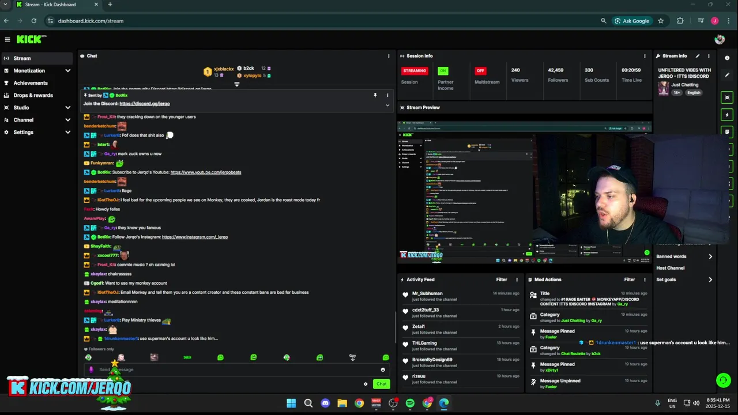Viewport: 738px width, 415px height.
Task: Toggle Partner Income ON indicator
Action: pyautogui.click(x=443, y=71)
